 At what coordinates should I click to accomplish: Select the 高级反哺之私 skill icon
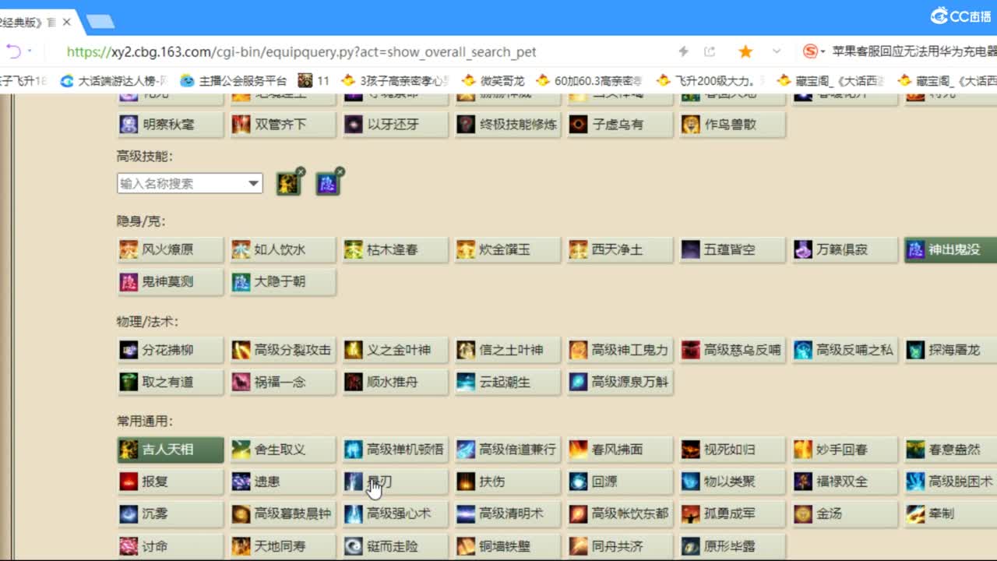pyautogui.click(x=803, y=351)
